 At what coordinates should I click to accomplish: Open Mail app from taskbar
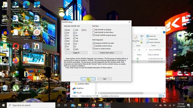[73, 105]
